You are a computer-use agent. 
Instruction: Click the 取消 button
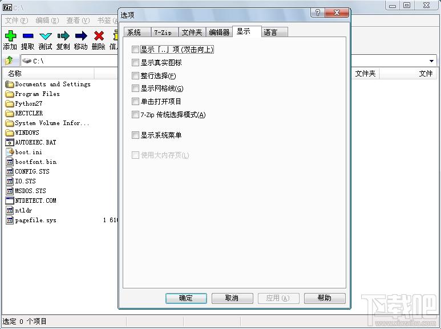[x=232, y=298]
